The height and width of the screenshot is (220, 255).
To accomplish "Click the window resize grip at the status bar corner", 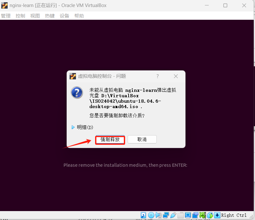I will point(251,216).
